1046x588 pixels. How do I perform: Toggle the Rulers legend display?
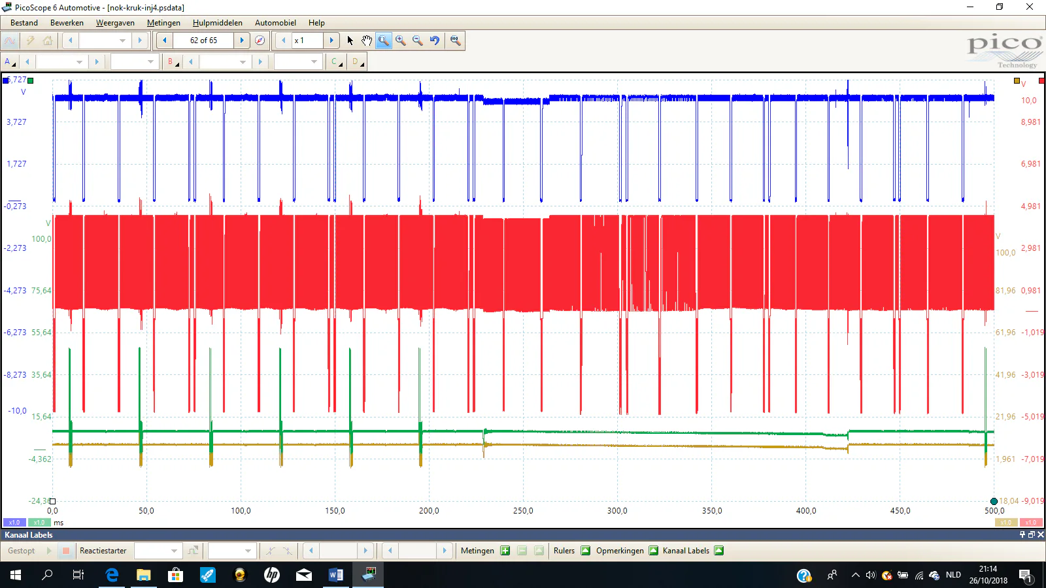pyautogui.click(x=585, y=551)
